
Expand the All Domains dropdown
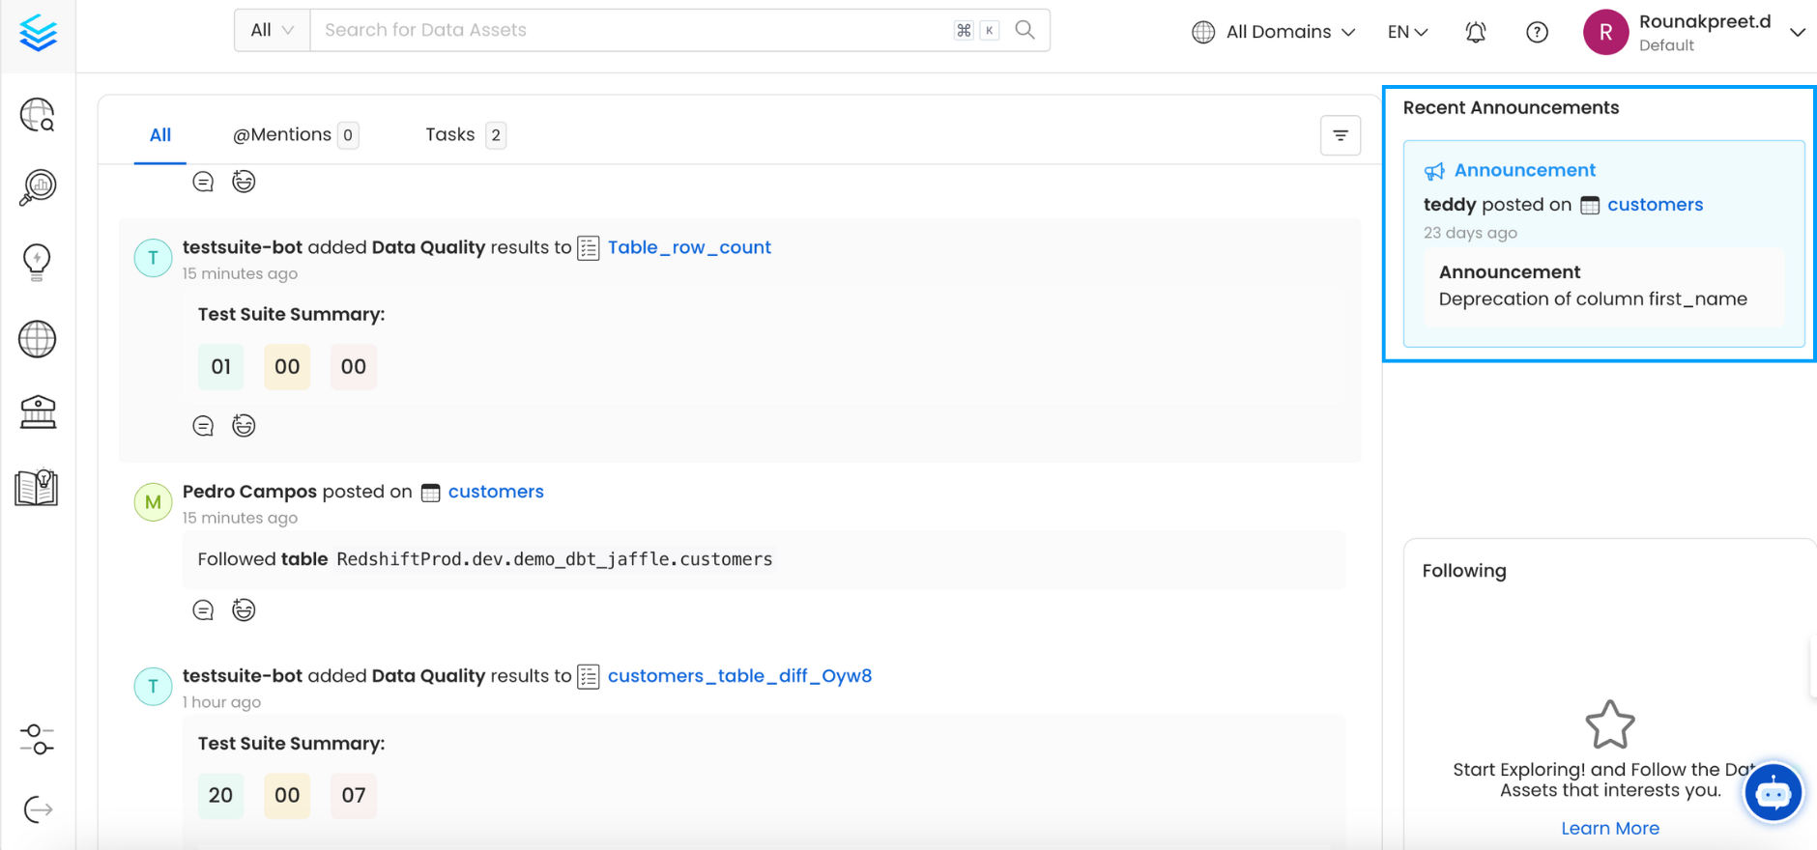point(1274,32)
